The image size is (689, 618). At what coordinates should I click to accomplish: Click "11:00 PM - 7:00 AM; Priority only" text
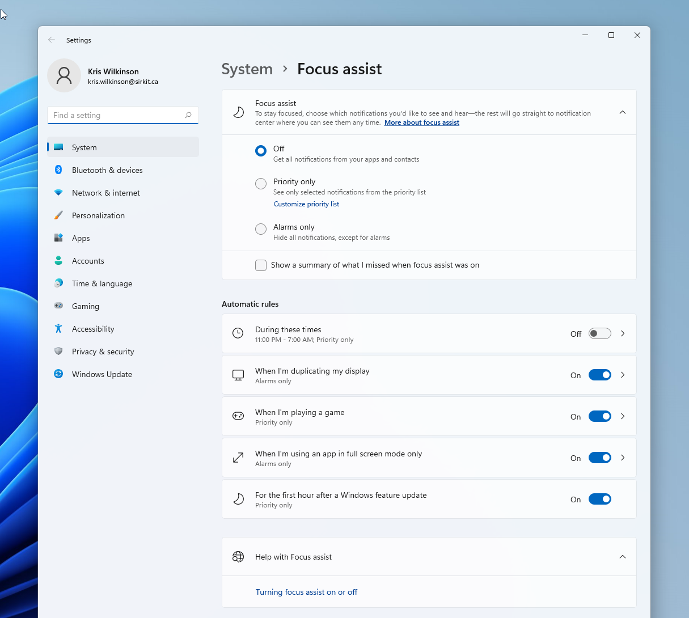tap(304, 340)
